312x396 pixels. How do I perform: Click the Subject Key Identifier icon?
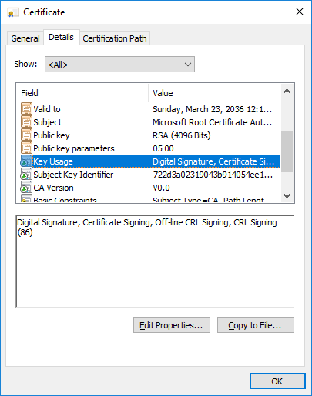[26, 174]
